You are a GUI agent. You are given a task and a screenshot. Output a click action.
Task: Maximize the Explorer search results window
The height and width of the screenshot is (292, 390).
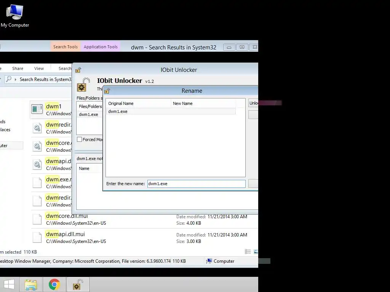(242, 47)
